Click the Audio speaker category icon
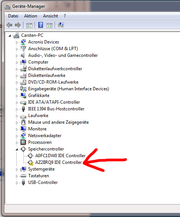 coord(23,55)
